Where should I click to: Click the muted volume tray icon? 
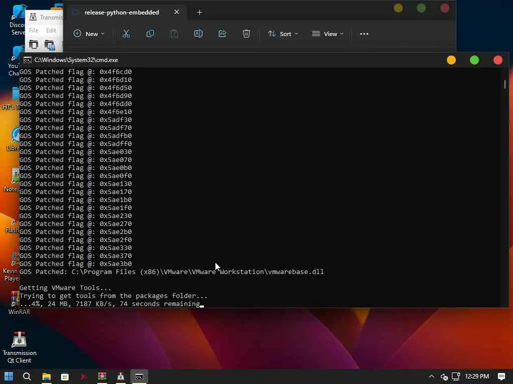pyautogui.click(x=444, y=377)
